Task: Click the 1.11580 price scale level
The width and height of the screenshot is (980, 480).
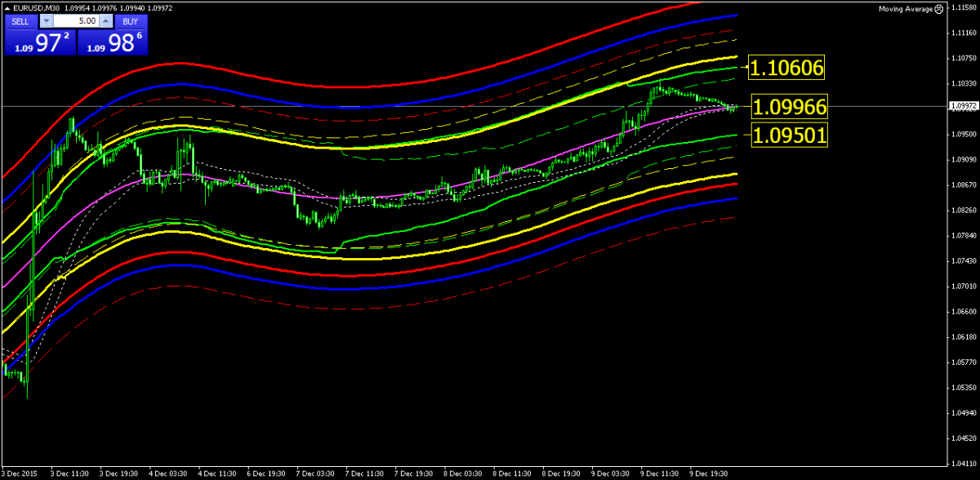Action: 964,8
